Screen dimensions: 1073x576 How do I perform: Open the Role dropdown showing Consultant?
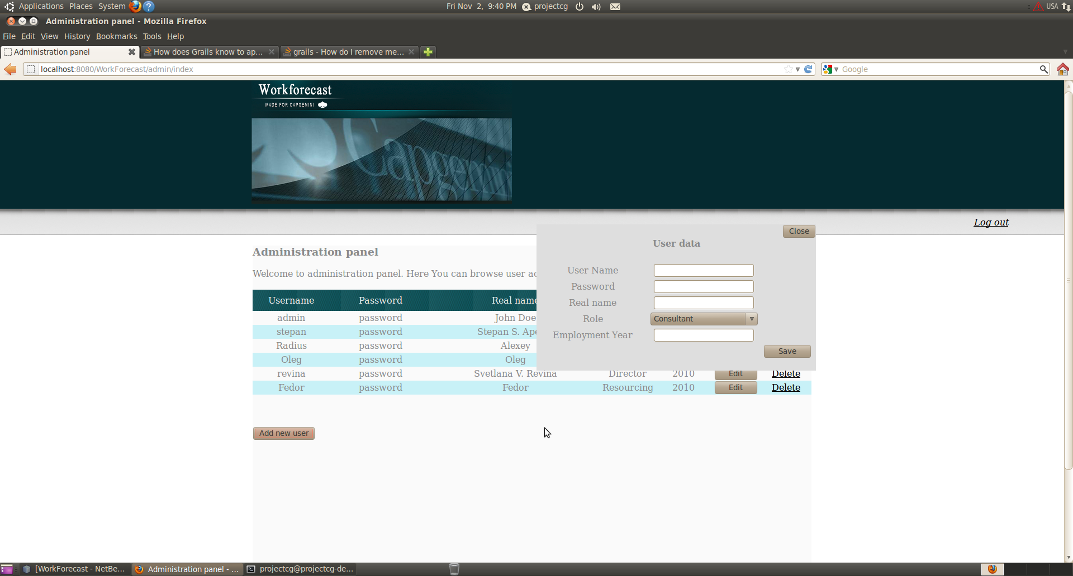click(x=704, y=319)
